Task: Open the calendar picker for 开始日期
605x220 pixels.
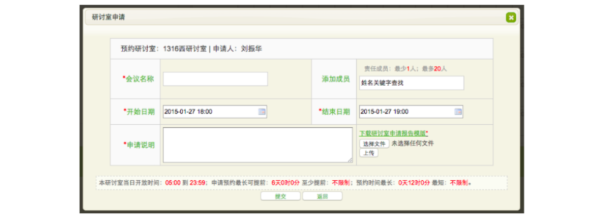Action: click(261, 112)
